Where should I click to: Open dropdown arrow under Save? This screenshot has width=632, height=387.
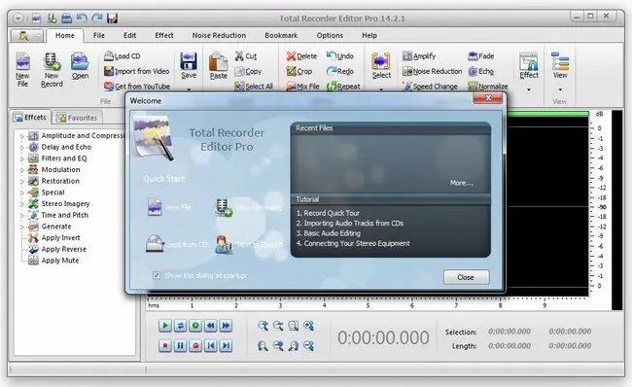pyautogui.click(x=189, y=89)
